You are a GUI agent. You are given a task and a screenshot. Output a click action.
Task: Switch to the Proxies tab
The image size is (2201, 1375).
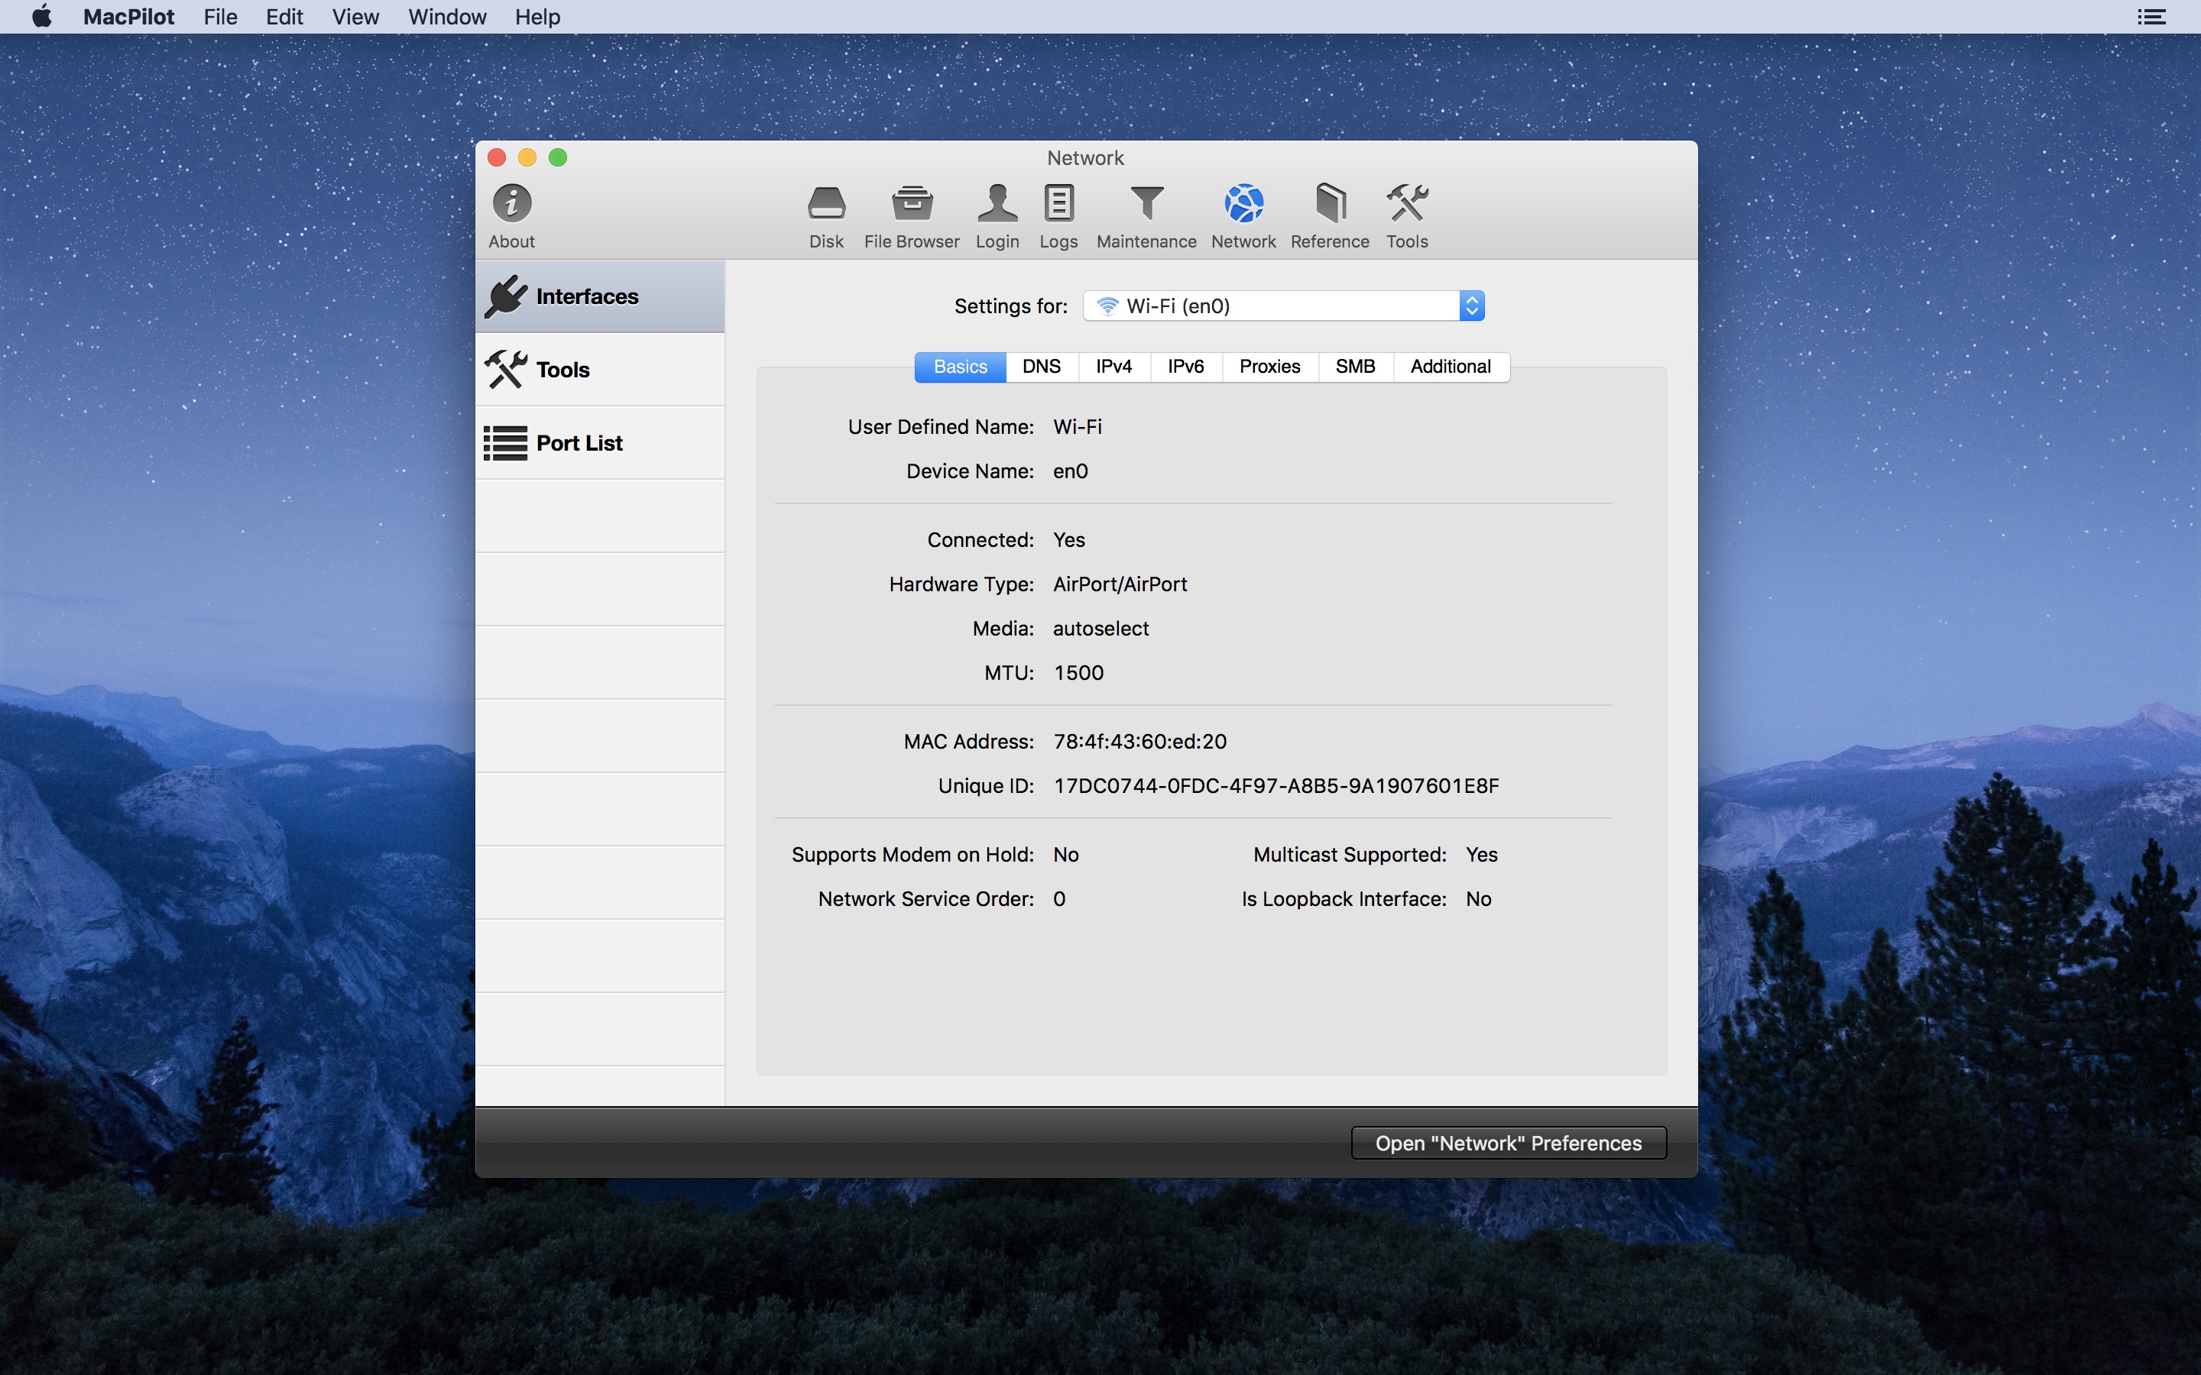(1269, 367)
